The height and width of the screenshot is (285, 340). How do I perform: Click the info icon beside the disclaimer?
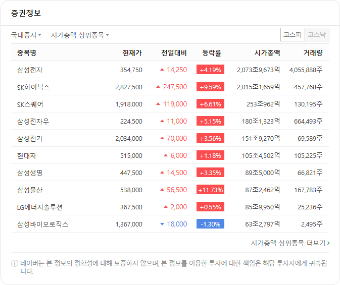pyautogui.click(x=15, y=263)
